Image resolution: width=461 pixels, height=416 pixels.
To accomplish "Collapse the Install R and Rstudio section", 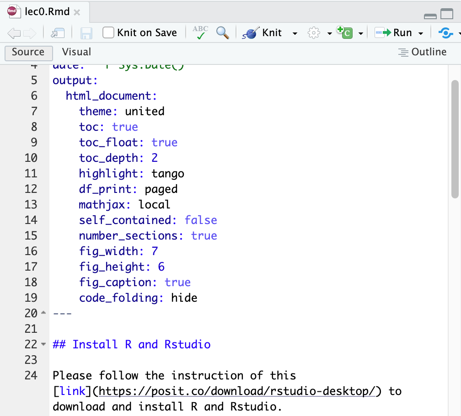I will (43, 344).
